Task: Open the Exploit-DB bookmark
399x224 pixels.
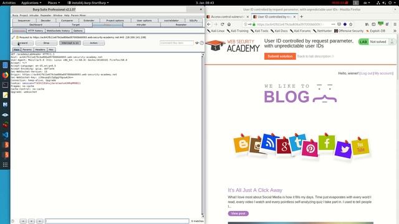Action: pos(375,30)
